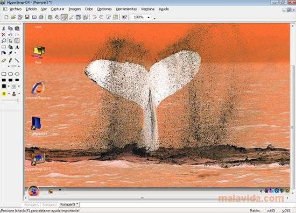The width and height of the screenshot is (296, 213).
Task: Open the Ayuda menu
Action: [x=164, y=9]
